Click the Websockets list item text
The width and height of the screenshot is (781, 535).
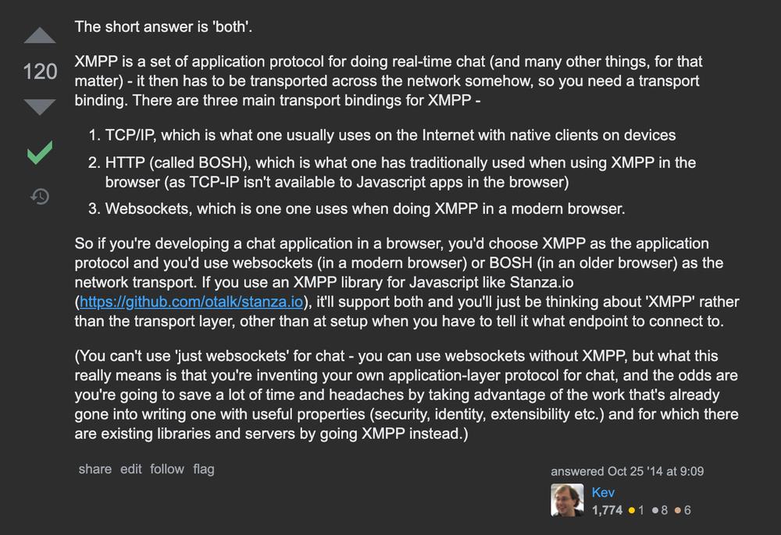tap(365, 209)
